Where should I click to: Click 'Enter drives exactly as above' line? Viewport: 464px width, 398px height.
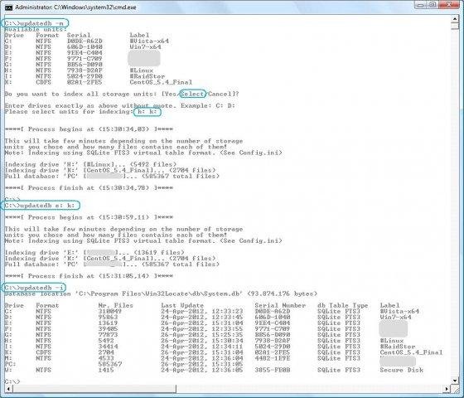tap(119, 106)
